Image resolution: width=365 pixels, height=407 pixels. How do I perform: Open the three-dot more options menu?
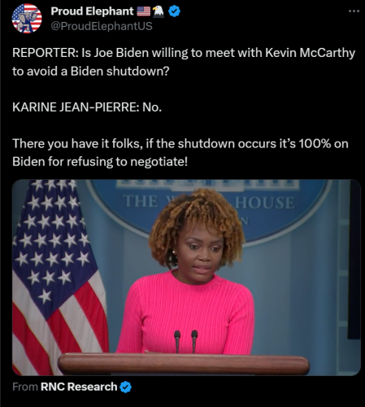click(354, 11)
